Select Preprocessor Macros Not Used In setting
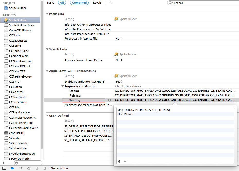The width and height of the screenshot is (239, 171). pyautogui.click(x=88, y=105)
